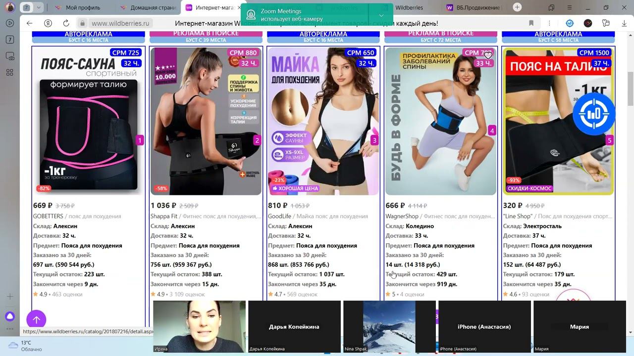Click the CPM 1500 badge on Line Shop card

[x=594, y=53]
